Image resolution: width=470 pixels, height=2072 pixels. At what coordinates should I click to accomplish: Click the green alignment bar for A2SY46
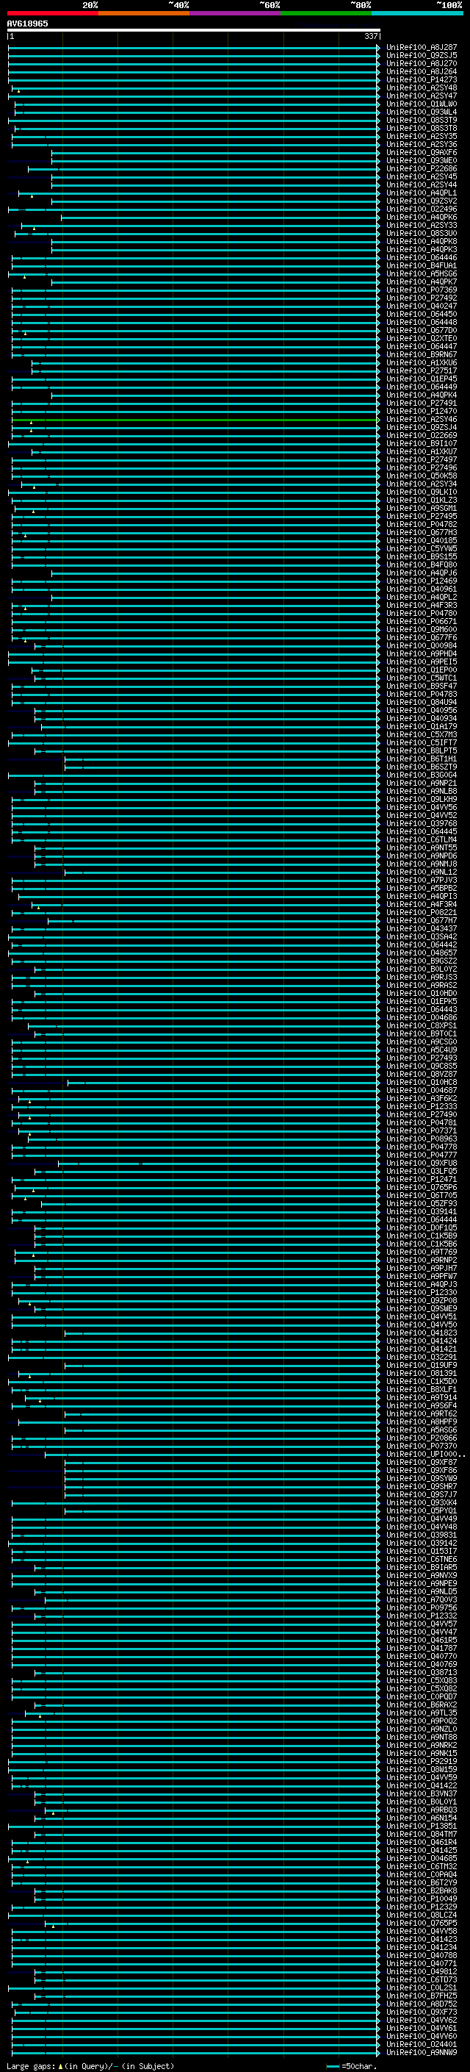195,420
